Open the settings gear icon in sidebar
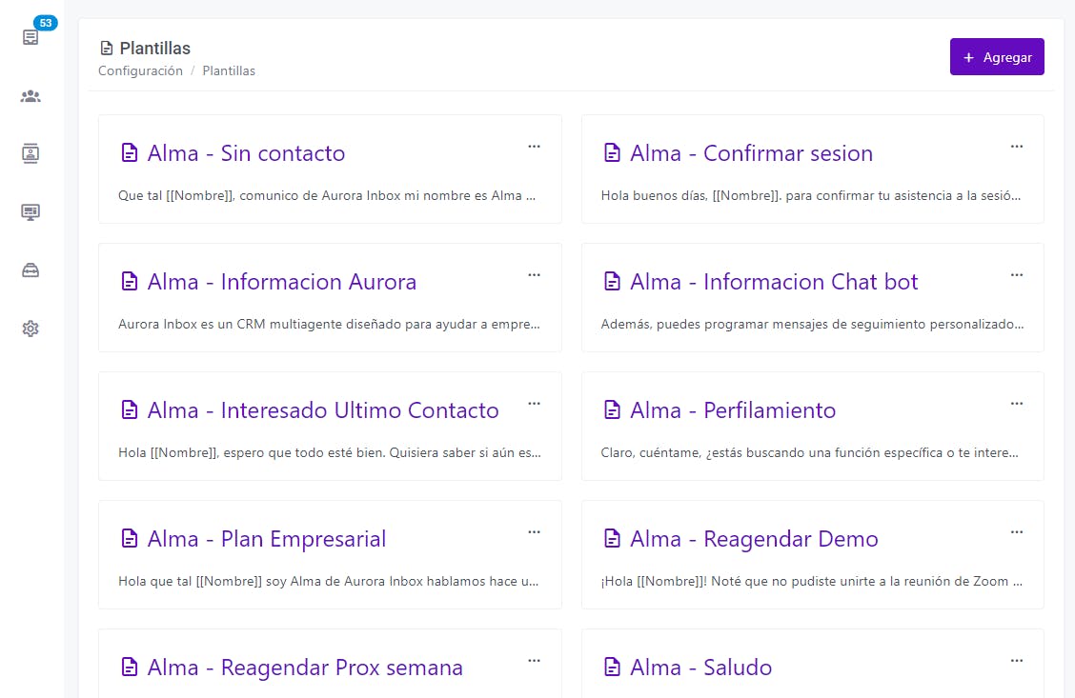 point(30,329)
